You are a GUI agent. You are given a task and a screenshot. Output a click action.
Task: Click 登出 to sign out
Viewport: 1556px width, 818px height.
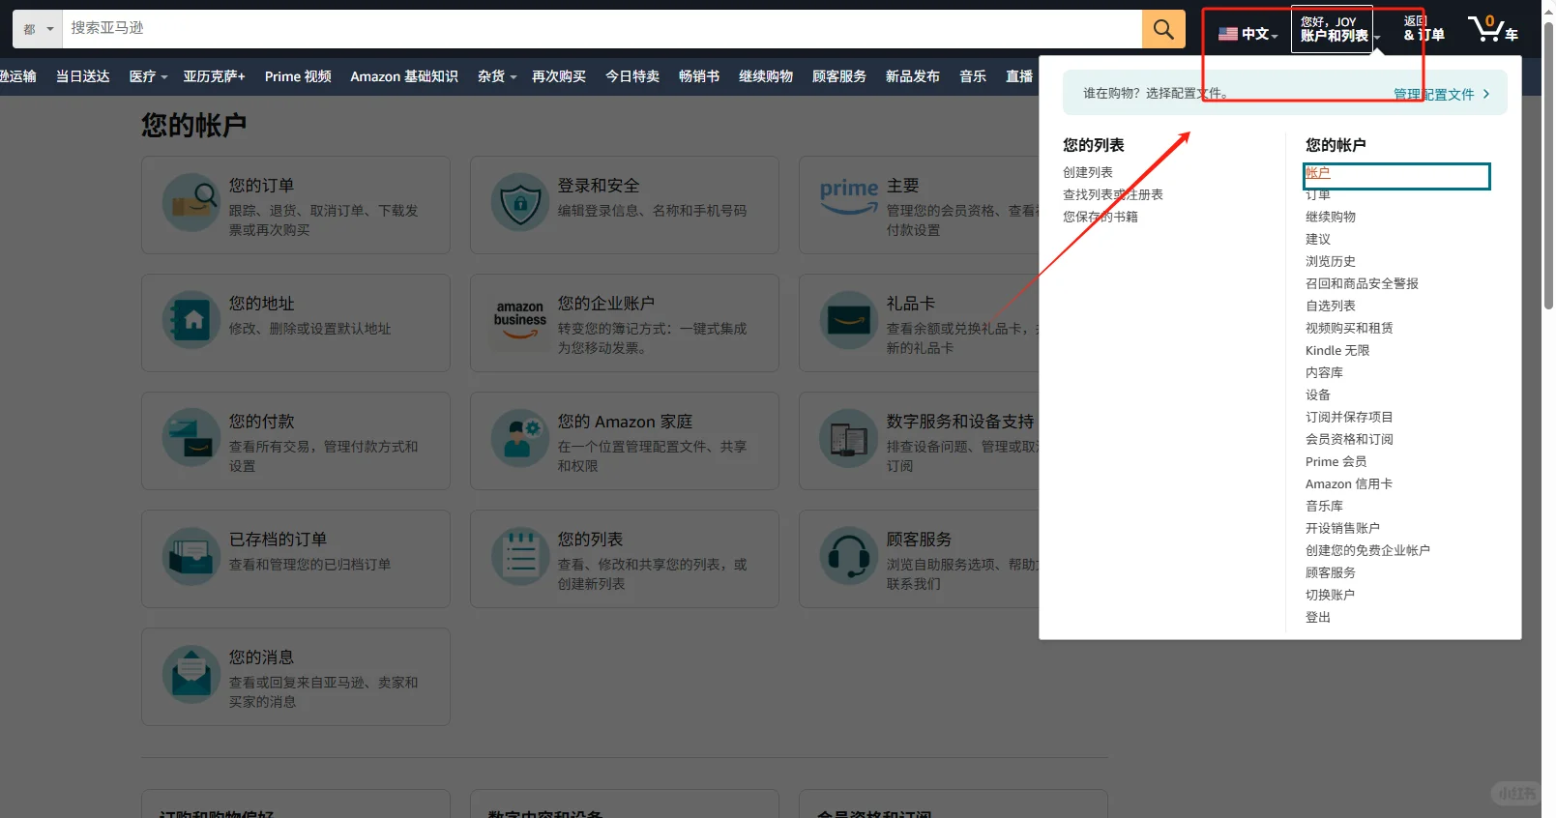[x=1318, y=617]
